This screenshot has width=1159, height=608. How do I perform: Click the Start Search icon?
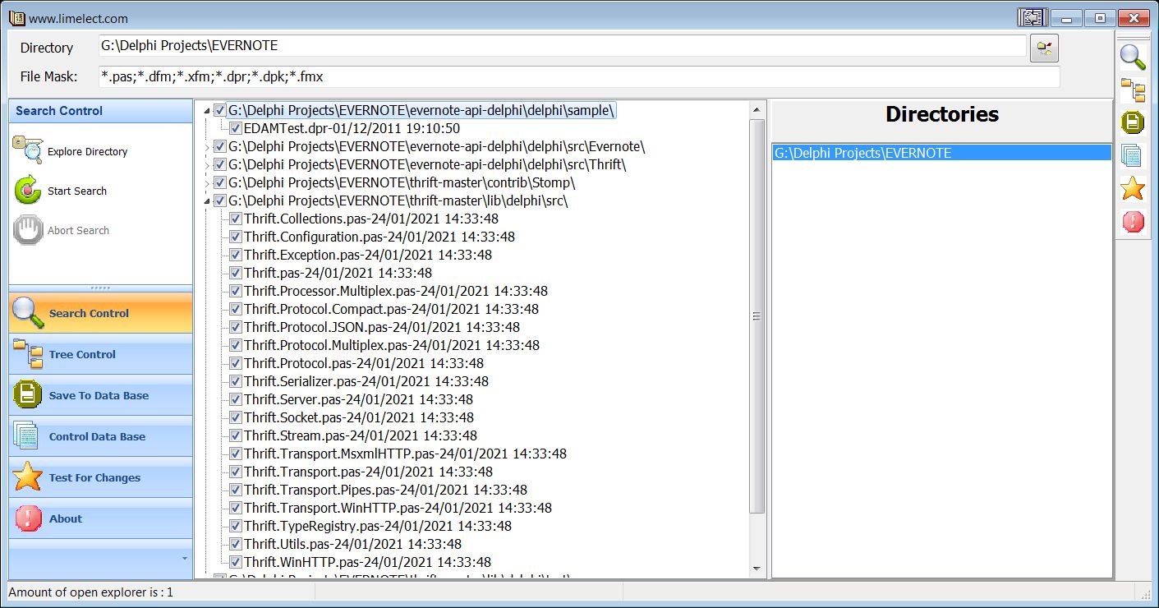pyautogui.click(x=27, y=191)
